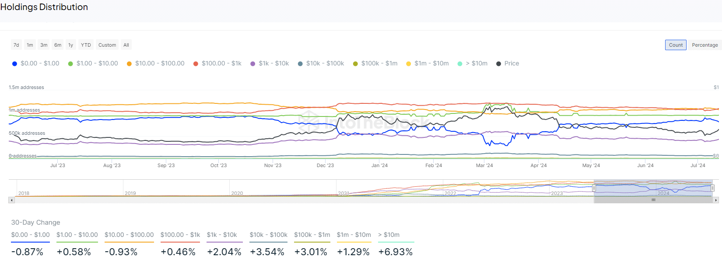Viewport: 722px width, 260px height.
Task: Show All historical data range
Action: pyautogui.click(x=126, y=45)
